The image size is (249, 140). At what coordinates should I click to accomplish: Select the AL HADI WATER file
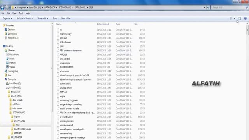67,67
